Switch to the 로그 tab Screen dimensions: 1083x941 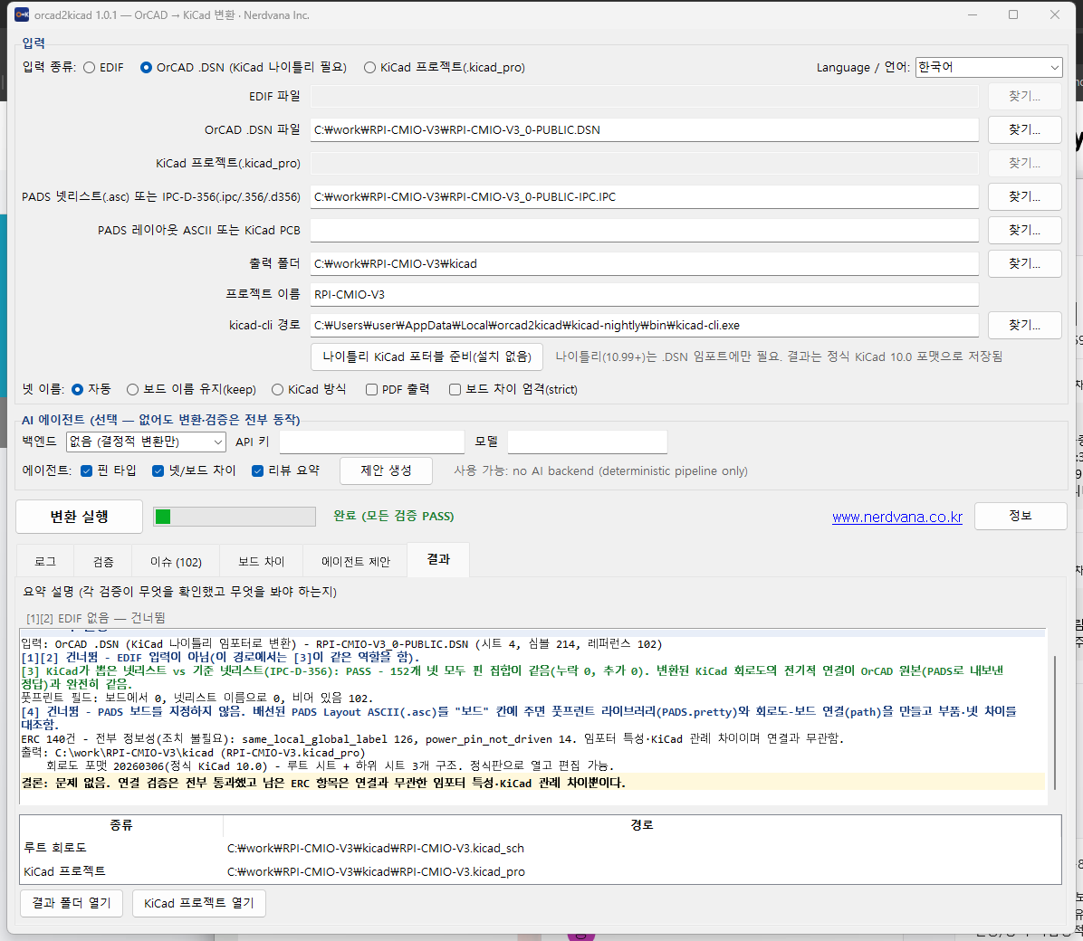tap(45, 561)
